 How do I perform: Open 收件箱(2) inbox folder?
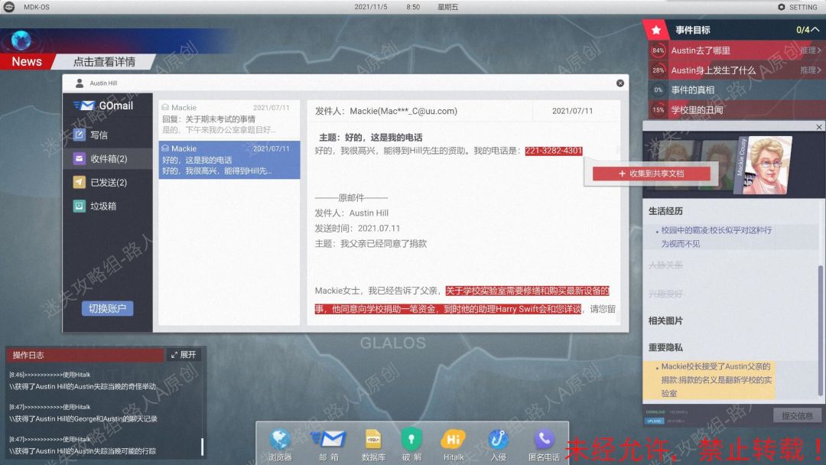tap(108, 158)
